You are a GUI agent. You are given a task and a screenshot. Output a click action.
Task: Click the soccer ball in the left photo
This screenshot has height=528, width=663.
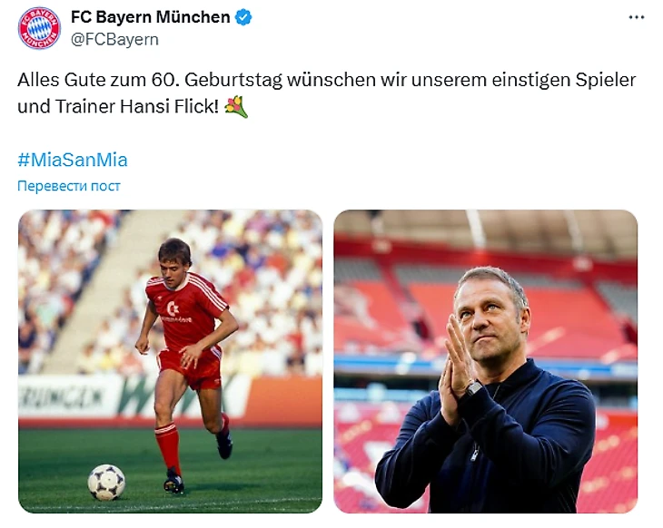(106, 481)
